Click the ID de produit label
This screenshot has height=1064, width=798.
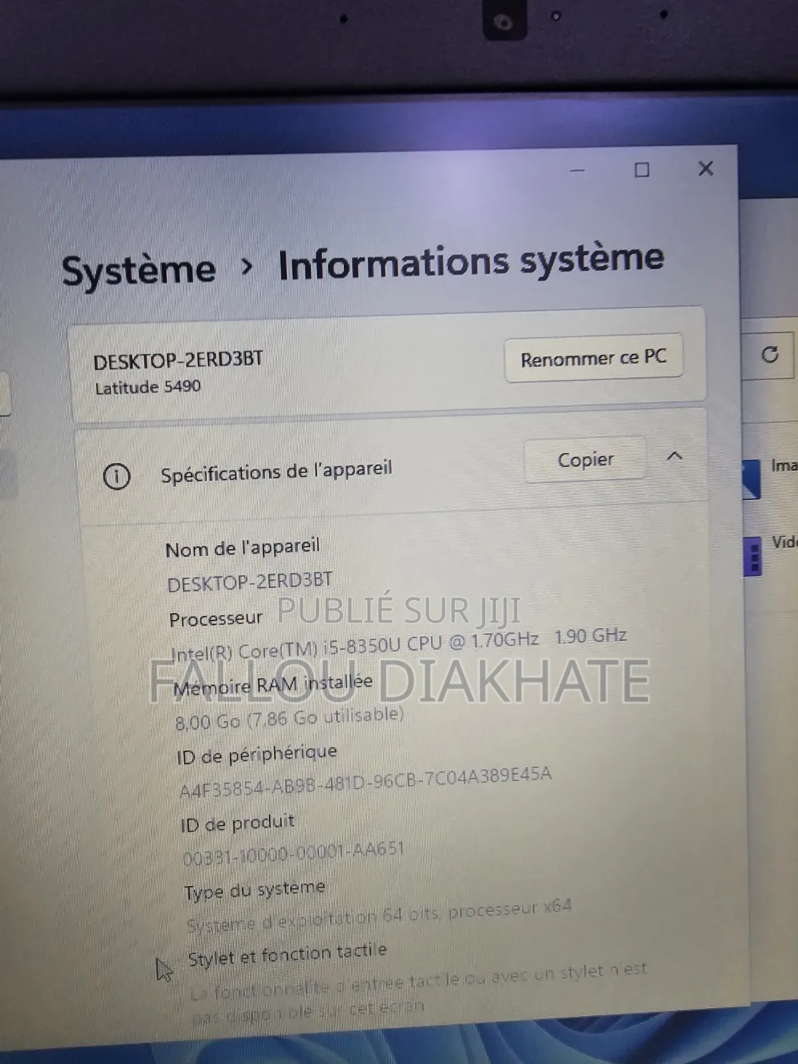click(x=237, y=824)
